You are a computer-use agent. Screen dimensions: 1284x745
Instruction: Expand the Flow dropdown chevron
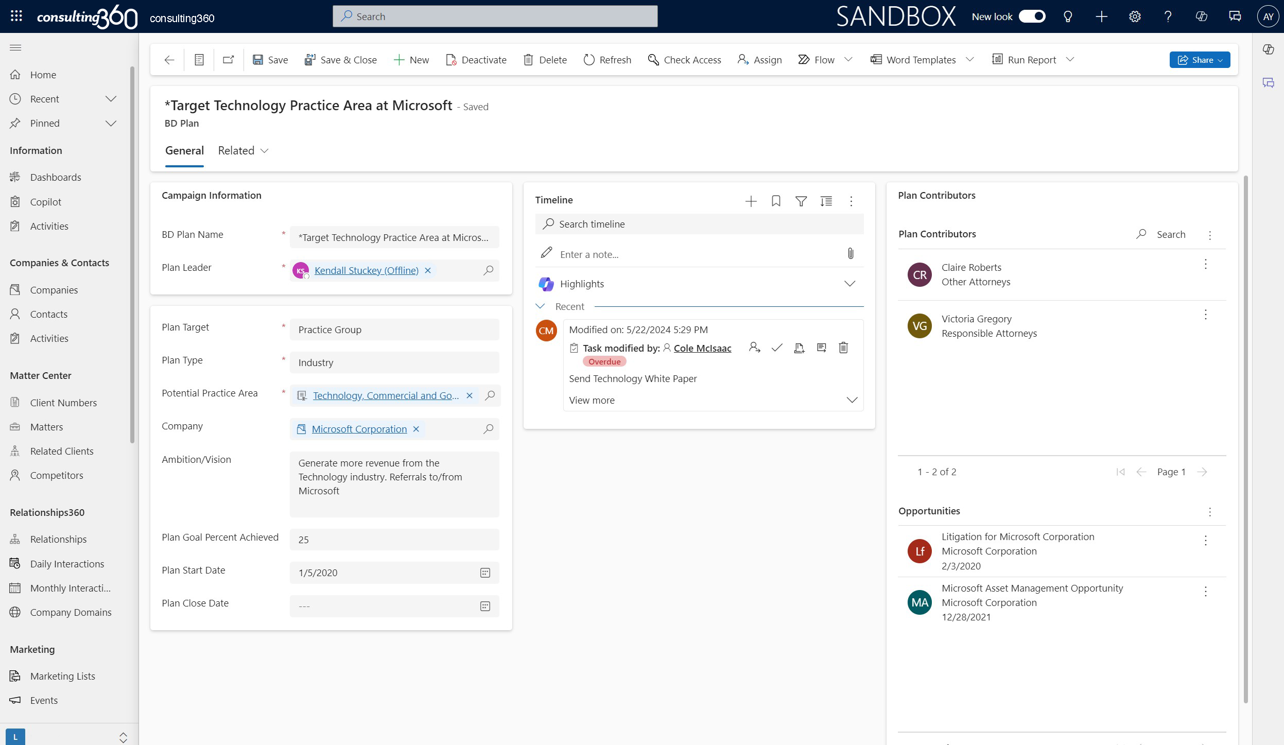848,60
